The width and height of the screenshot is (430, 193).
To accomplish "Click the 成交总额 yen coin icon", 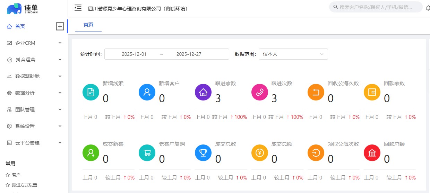I will tap(259, 153).
